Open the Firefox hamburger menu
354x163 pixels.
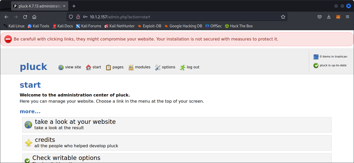[x=348, y=17]
